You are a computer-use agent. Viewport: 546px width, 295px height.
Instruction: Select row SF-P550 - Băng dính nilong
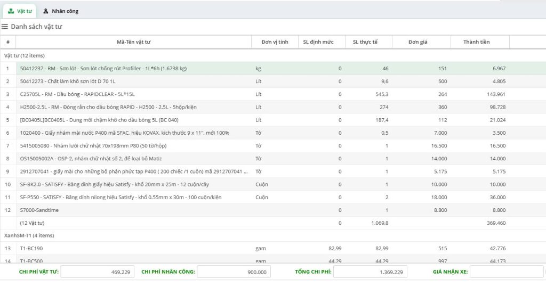273,197
